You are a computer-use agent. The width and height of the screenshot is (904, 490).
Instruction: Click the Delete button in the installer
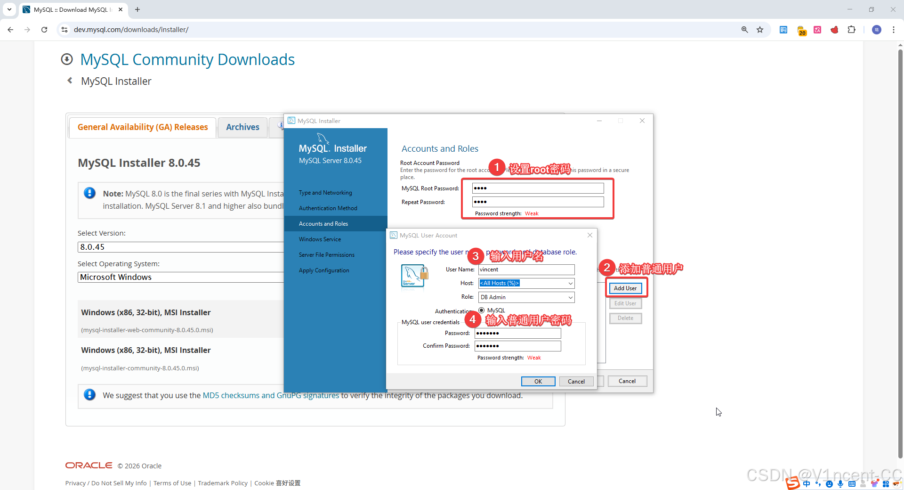point(625,318)
